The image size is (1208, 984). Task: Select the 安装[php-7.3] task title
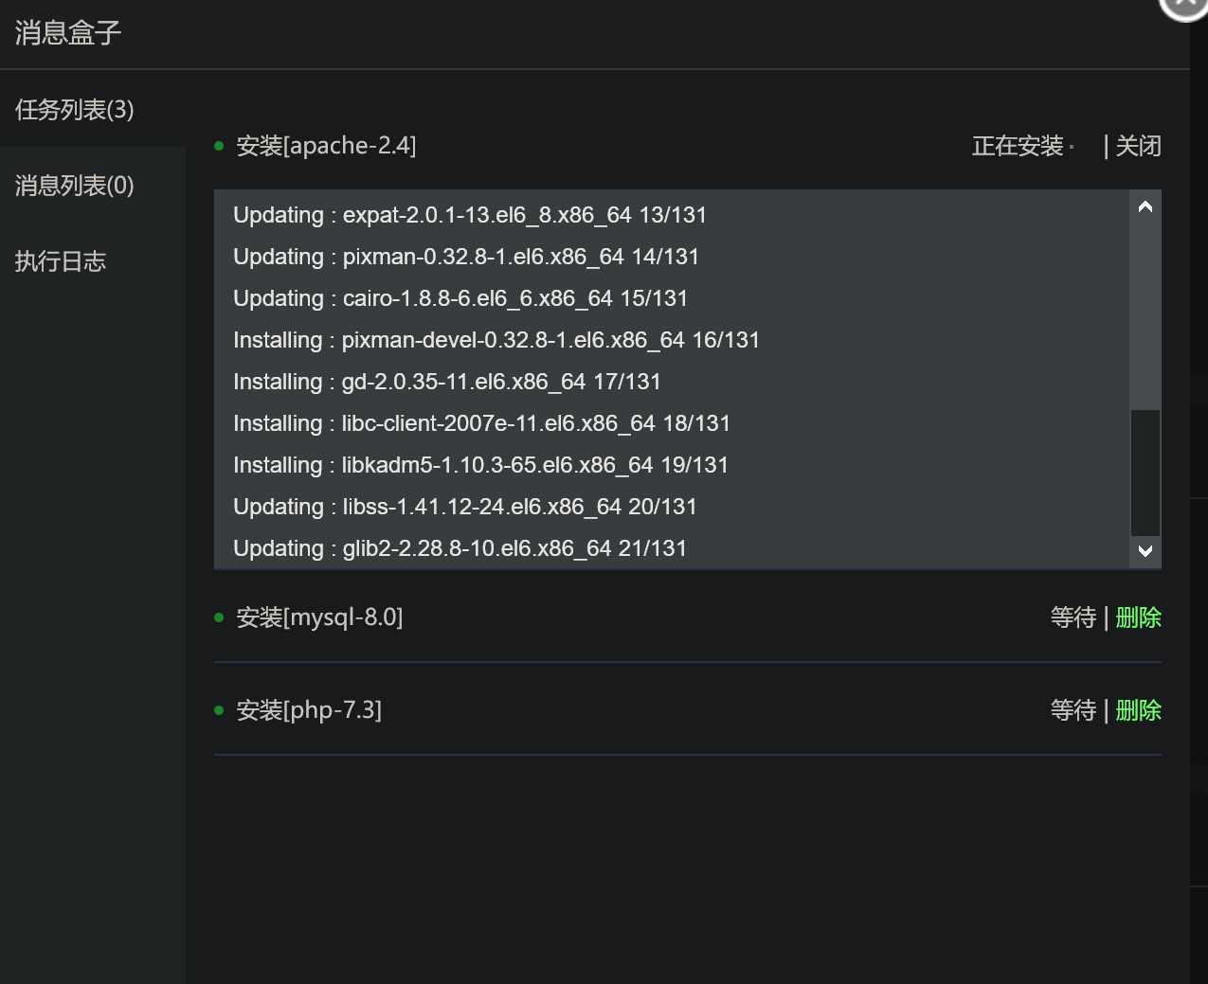point(309,710)
